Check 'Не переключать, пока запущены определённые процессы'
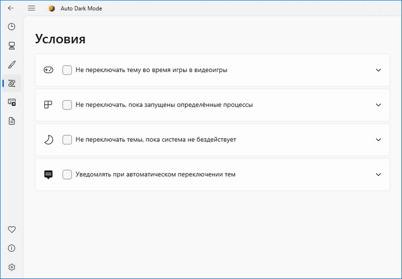The height and width of the screenshot is (279, 402). tap(67, 105)
